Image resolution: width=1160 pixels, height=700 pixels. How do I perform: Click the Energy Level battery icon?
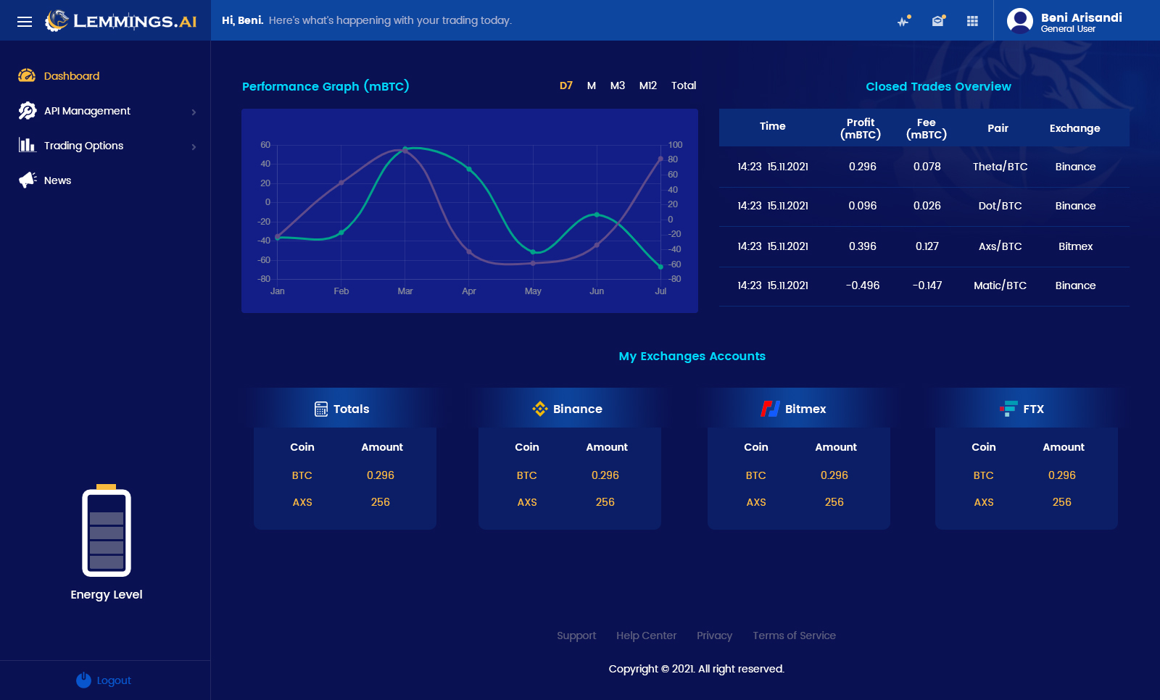107,530
